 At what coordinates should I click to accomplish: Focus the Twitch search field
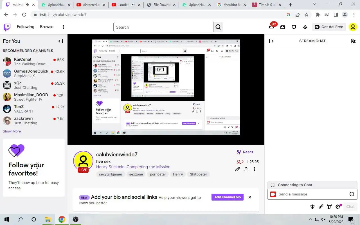(x=163, y=27)
